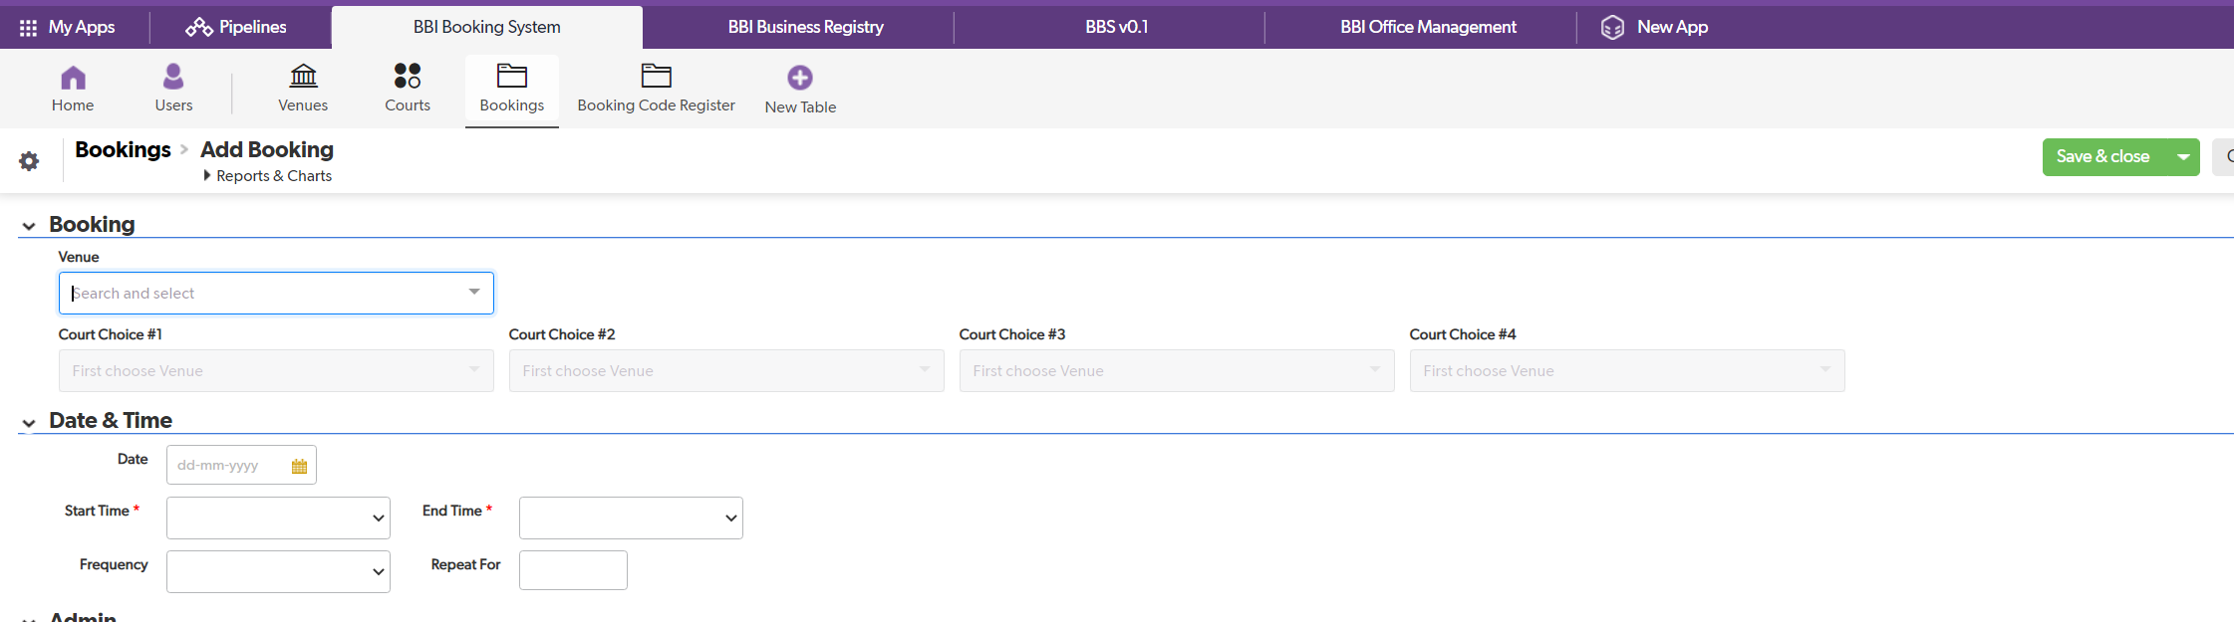This screenshot has width=2234, height=622.
Task: Open the Date calendar picker icon
Action: pyautogui.click(x=299, y=466)
